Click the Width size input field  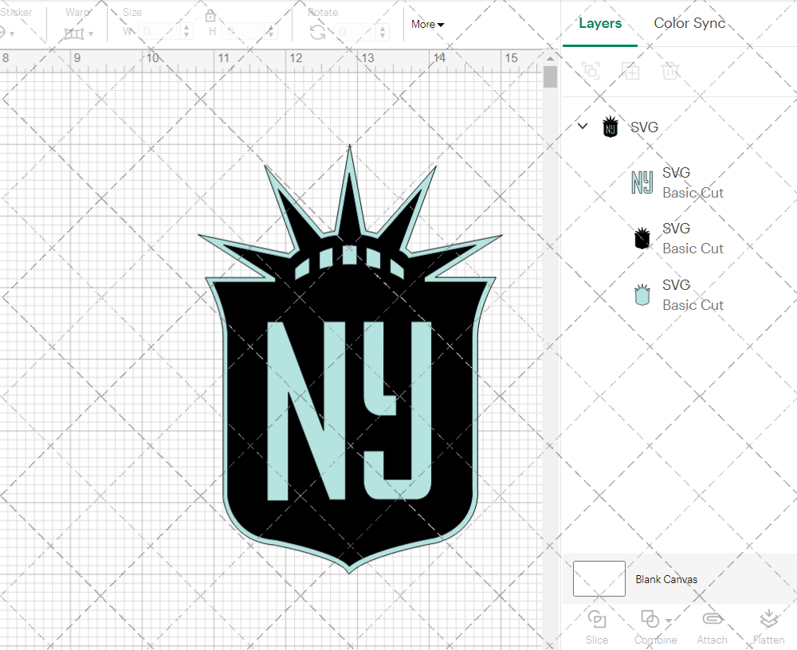159,32
